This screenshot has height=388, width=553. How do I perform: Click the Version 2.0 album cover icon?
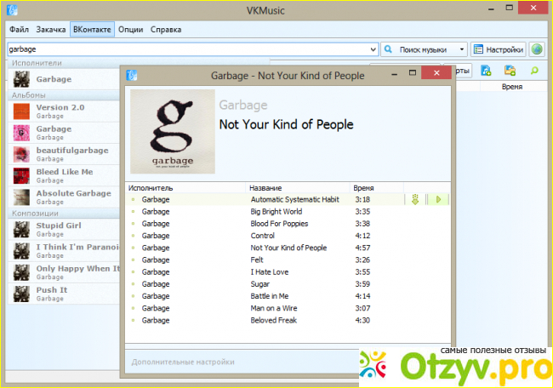click(21, 111)
